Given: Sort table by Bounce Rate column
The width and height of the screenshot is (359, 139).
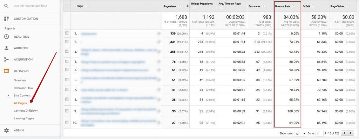Looking at the screenshot, I should 283,6.
